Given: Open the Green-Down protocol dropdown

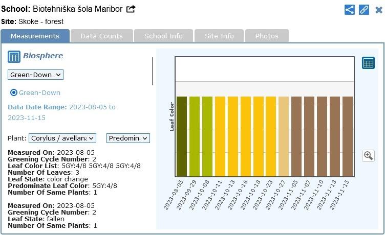Looking at the screenshot, I should click(x=35, y=75).
